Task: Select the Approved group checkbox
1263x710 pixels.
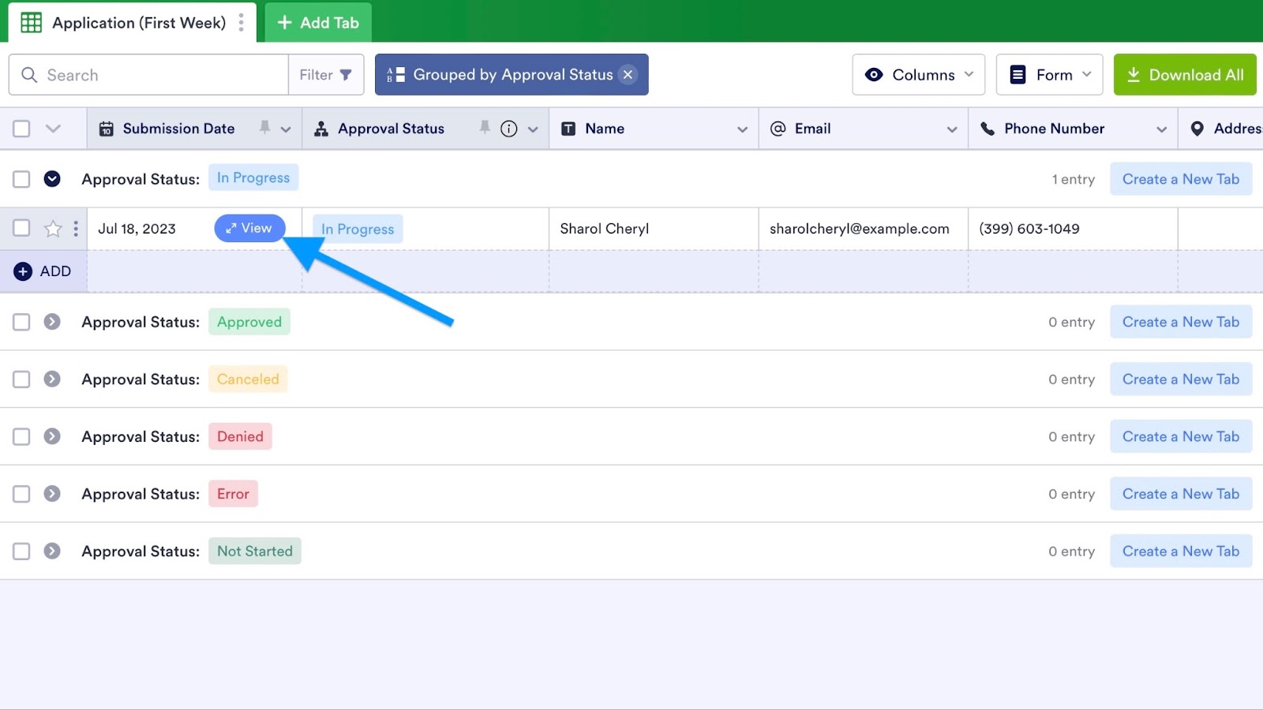Action: (x=21, y=322)
